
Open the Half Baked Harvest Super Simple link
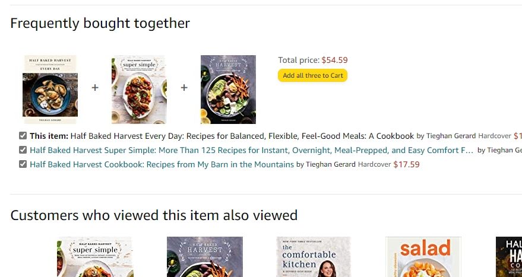tap(251, 150)
